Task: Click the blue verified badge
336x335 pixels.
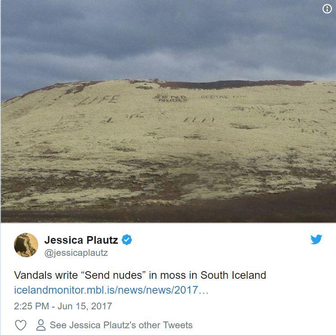Action: 127,240
